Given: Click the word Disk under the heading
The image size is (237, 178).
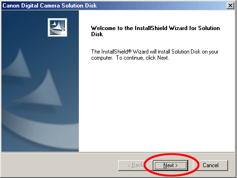Looking at the screenshot, I should 97,34.
